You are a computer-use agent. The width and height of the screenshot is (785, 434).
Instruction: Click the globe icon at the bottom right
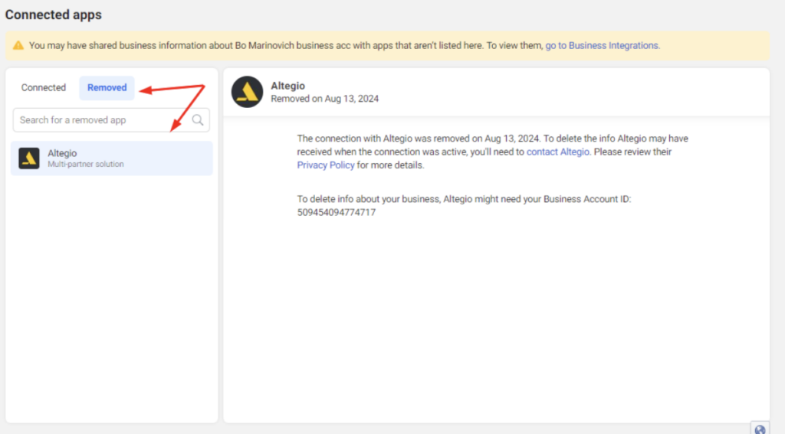(x=760, y=429)
